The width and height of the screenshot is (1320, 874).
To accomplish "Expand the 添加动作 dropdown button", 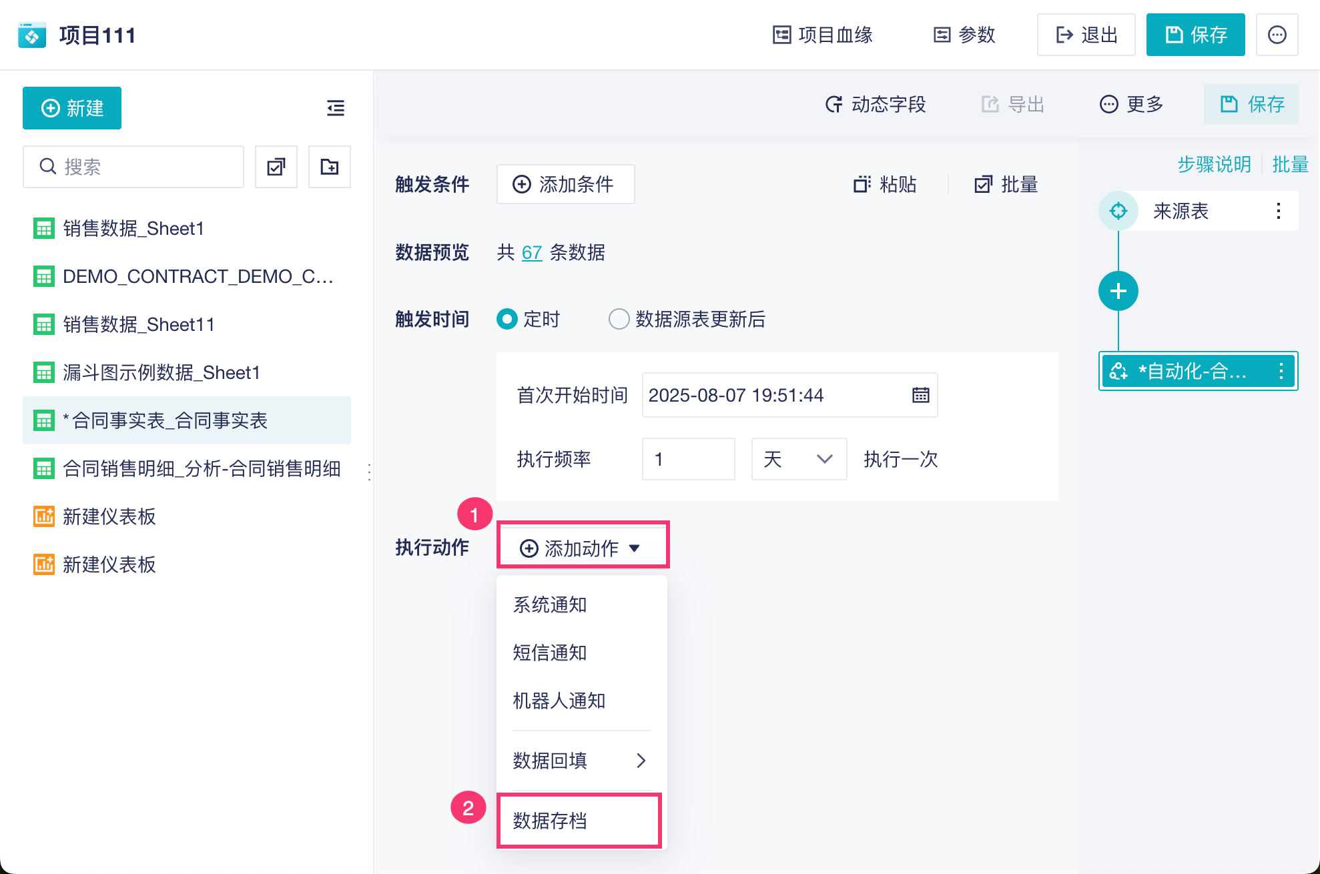I will (582, 548).
